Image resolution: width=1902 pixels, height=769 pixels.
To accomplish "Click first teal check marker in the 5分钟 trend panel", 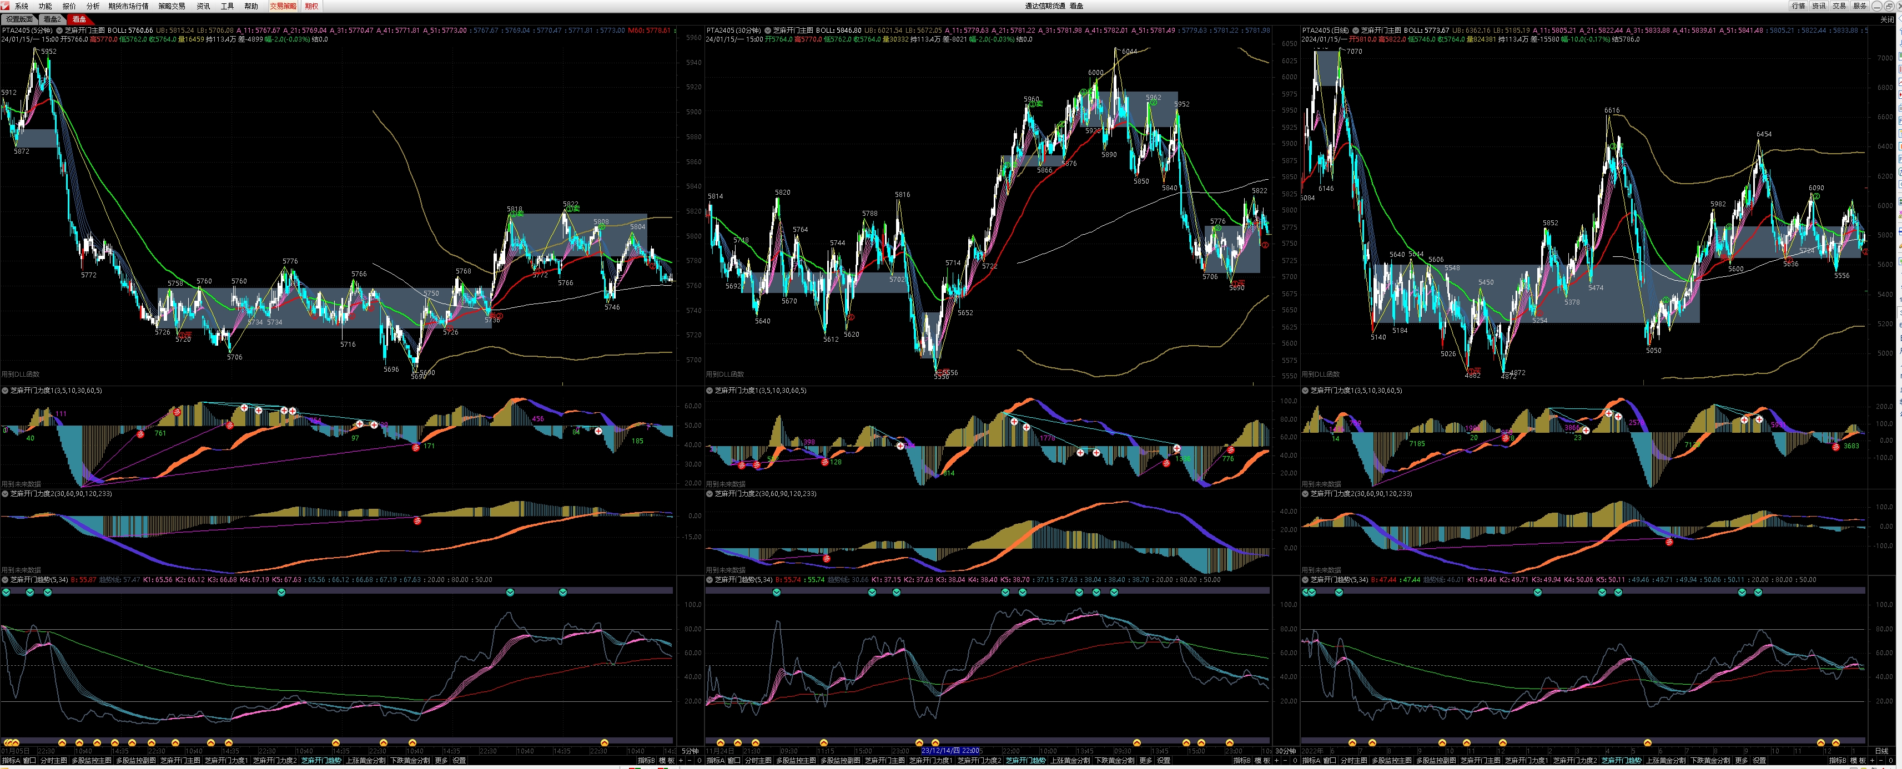I will pyautogui.click(x=6, y=592).
